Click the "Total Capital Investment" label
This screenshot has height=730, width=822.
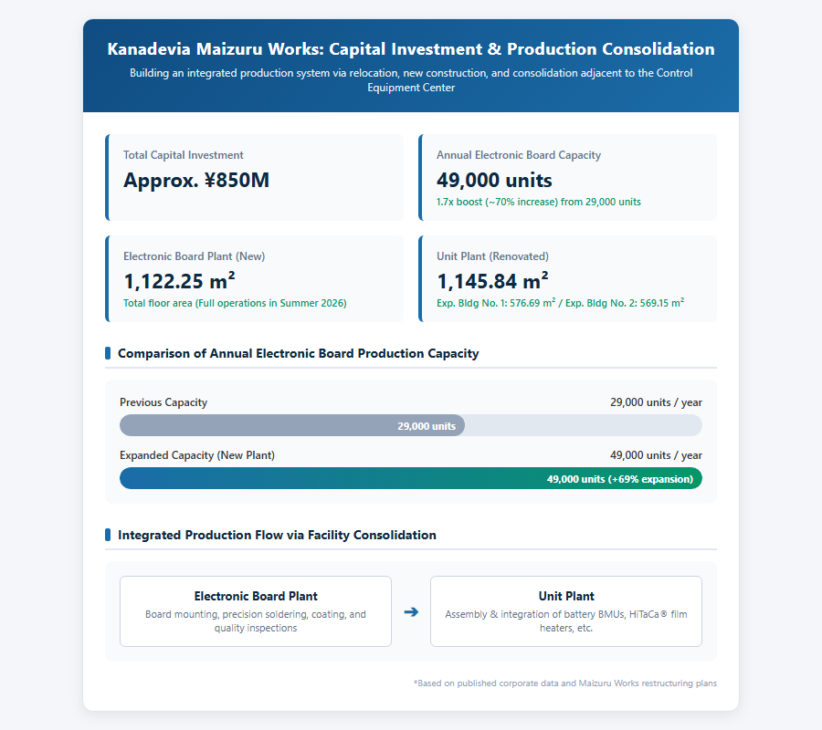pyautogui.click(x=183, y=155)
